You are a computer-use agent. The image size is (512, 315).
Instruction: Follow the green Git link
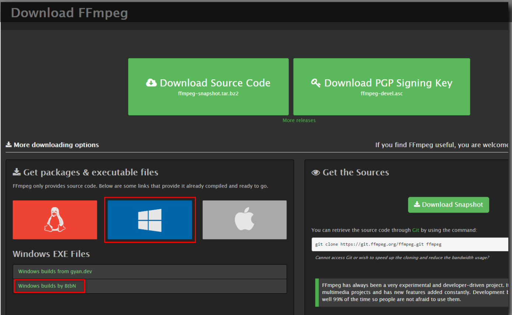[415, 230]
